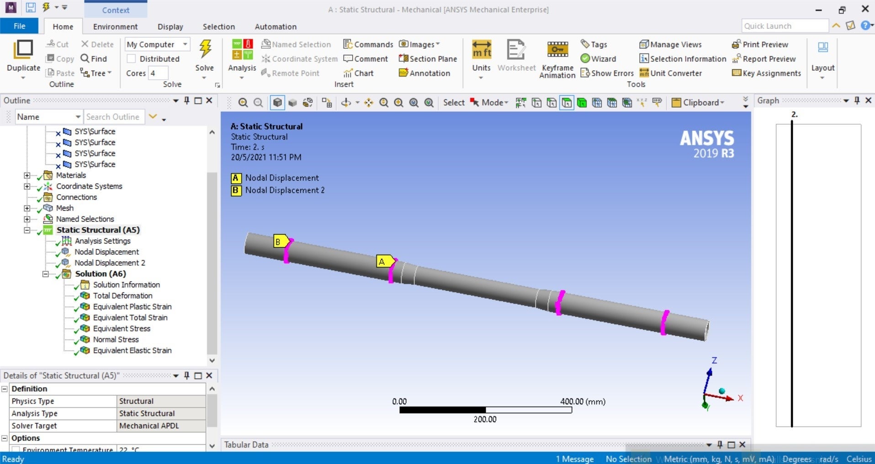875x464 pixels.
Task: Pin the Outline panel
Action: (186, 100)
